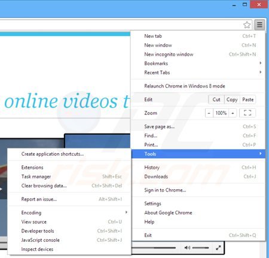269x258 pixels.
Task: Click the Copy button in Edit row
Action: tap(232, 99)
